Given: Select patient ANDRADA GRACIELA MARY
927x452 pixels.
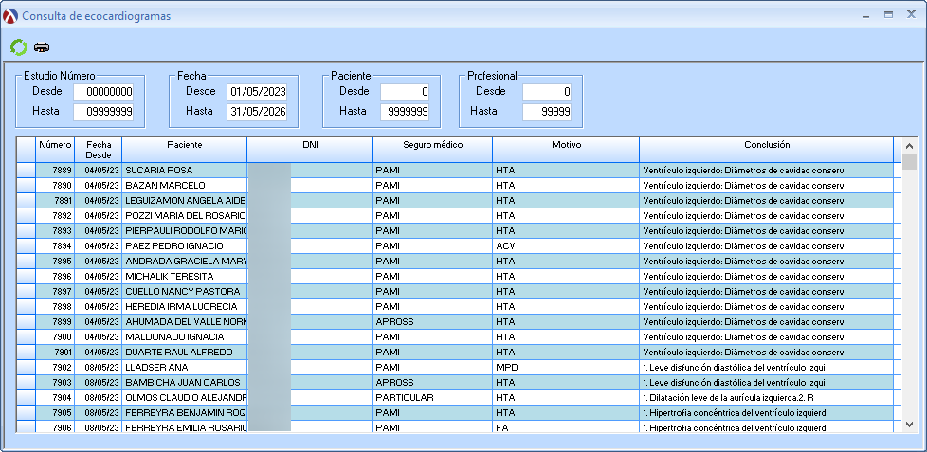Looking at the screenshot, I should [x=186, y=262].
